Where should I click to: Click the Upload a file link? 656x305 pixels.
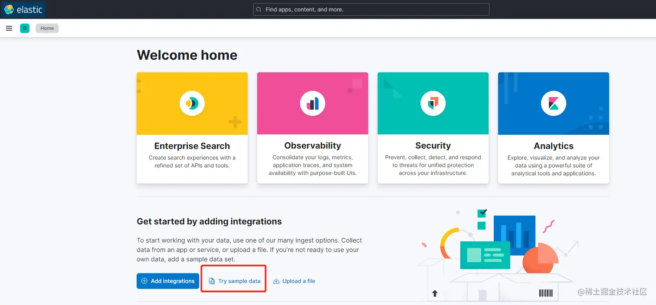[294, 281]
